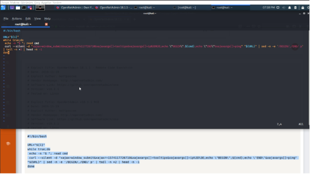310x174 pixels.
Task: Click the 'URL="${1}"' line in vim
Action: (11, 37)
